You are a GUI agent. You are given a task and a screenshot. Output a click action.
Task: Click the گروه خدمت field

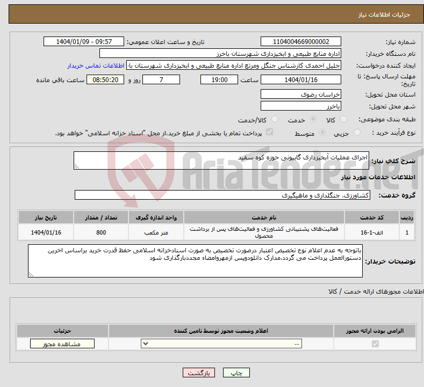[x=222, y=195]
